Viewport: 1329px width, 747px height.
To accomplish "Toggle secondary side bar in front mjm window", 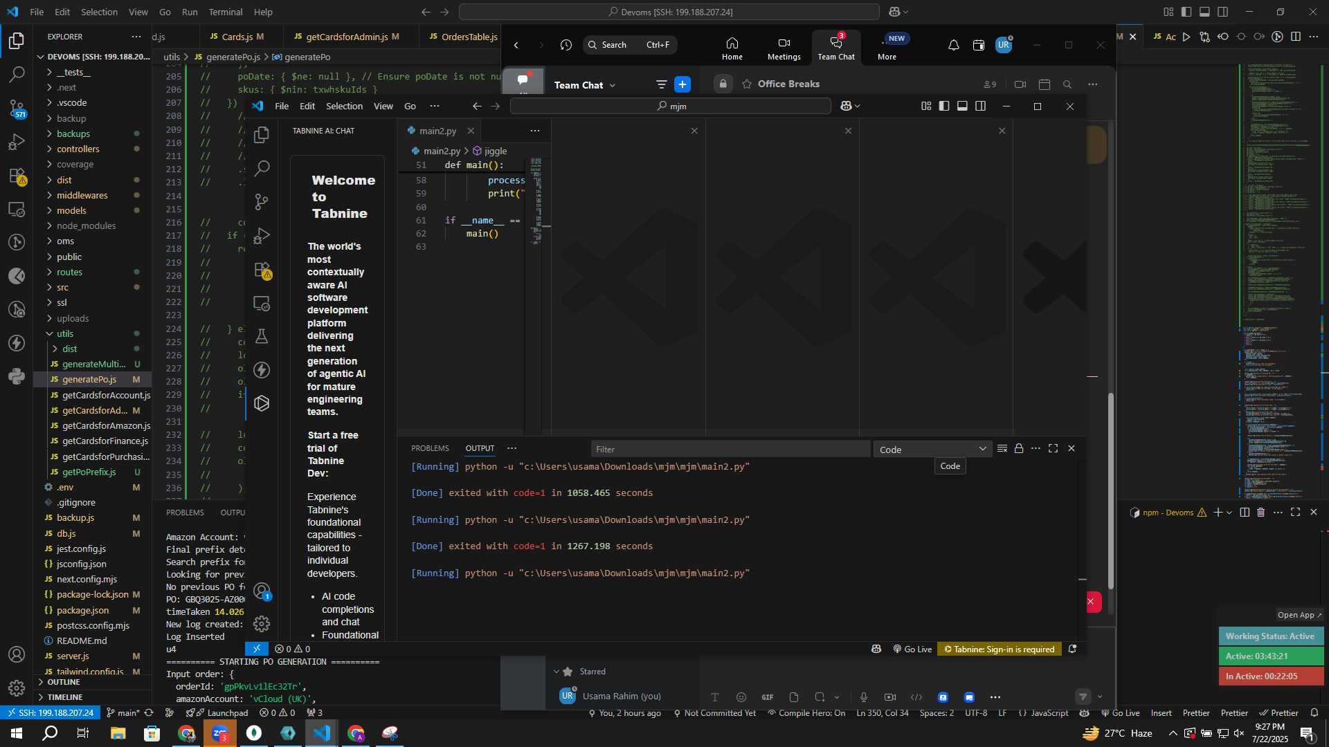I will point(980,106).
